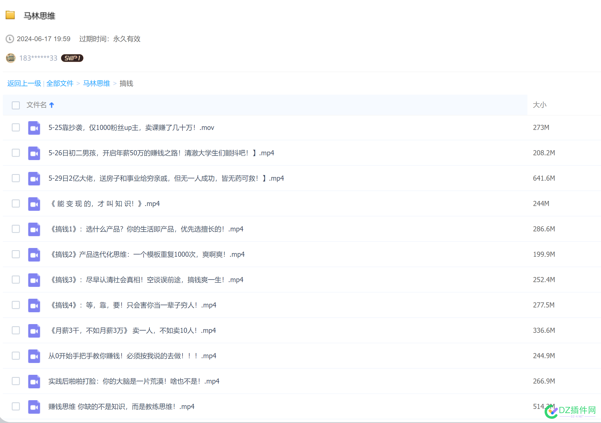Image resolution: width=601 pixels, height=423 pixels.
Task: Click the 2024-06-17 19:59 timestamp
Action: (44, 39)
